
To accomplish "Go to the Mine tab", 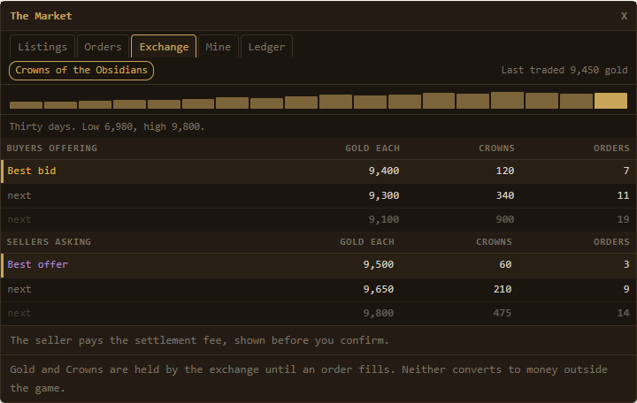I will [219, 47].
